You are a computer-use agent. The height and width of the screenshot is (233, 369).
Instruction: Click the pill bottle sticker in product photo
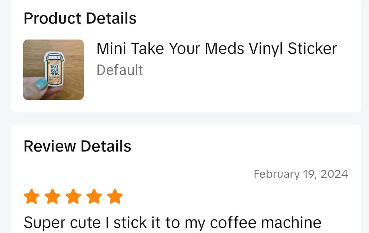(x=55, y=69)
